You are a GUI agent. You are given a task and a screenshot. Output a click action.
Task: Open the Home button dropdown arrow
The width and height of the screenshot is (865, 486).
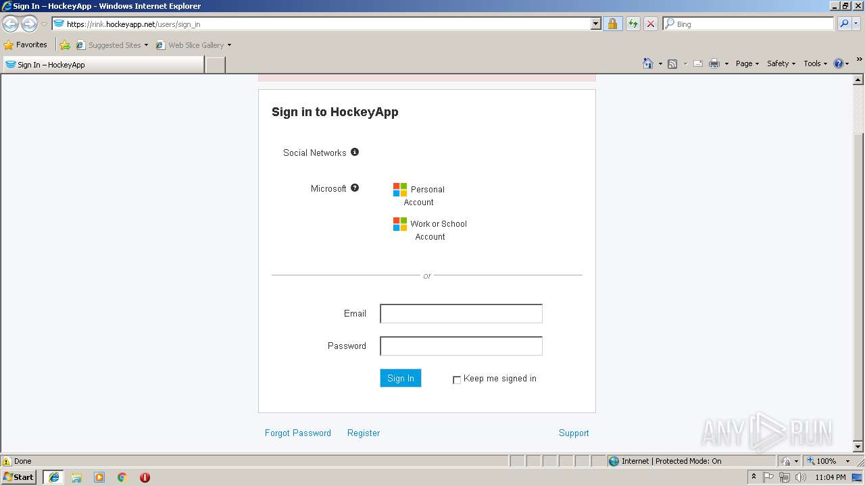660,63
